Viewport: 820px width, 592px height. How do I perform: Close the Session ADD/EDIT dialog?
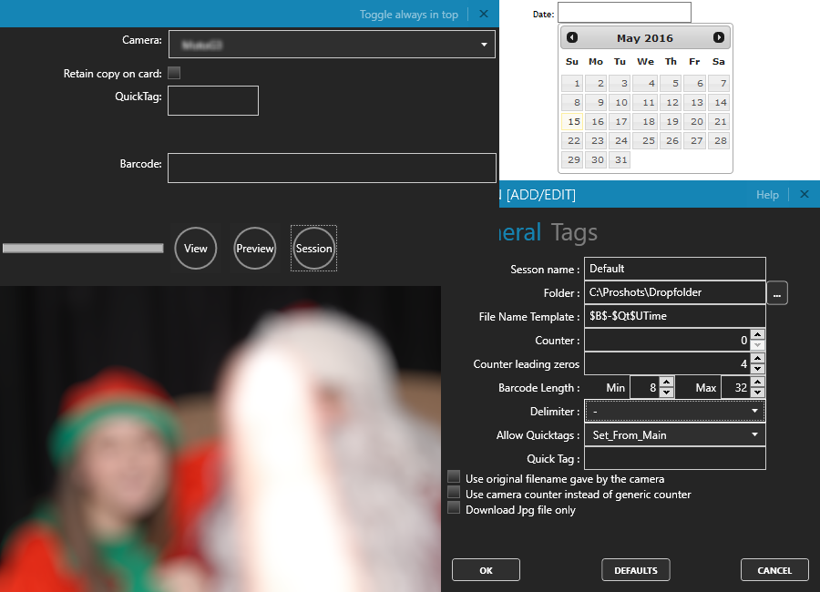[x=805, y=195]
